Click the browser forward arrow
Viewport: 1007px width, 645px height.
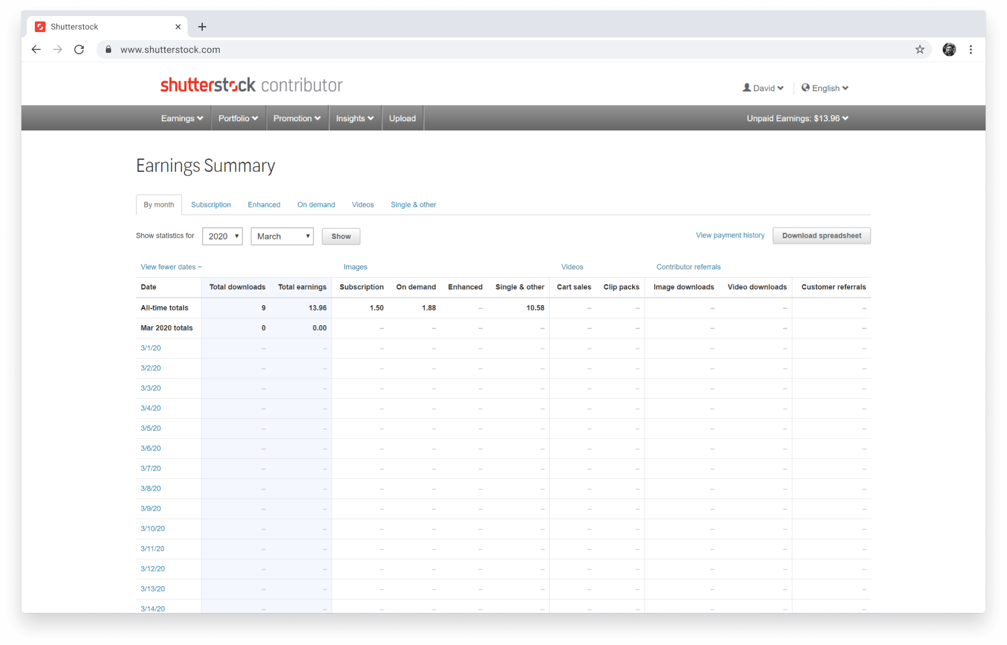[x=58, y=50]
